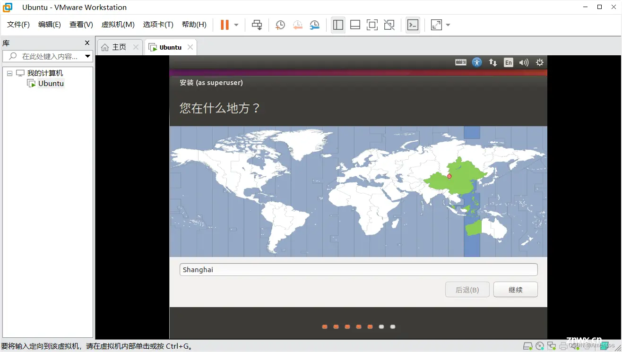Open the library search dropdown arrow
This screenshot has width=622, height=352.
coord(87,56)
